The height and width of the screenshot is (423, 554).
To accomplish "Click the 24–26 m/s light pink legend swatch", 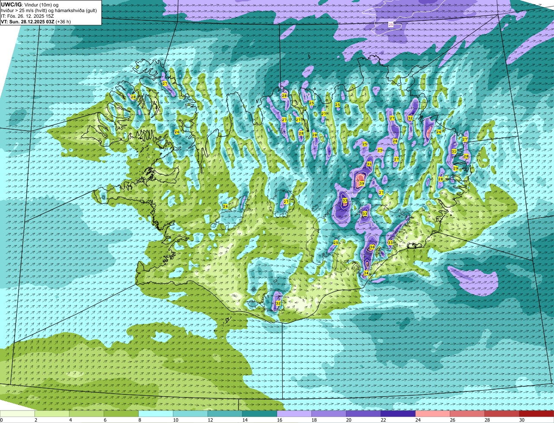I will pos(433,413).
